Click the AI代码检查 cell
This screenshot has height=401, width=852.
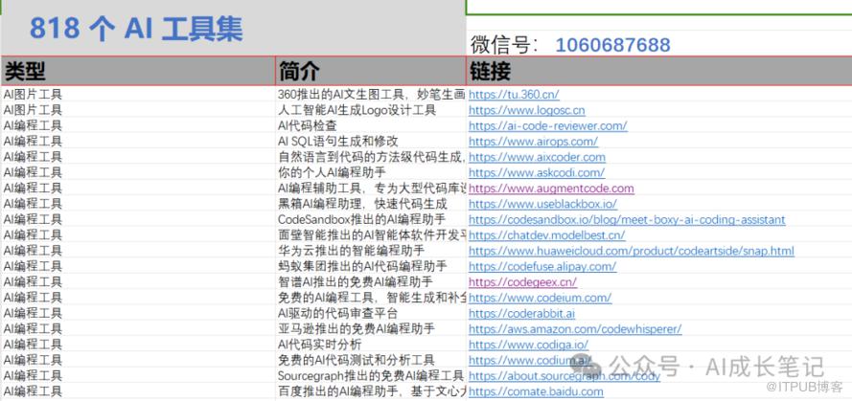371,126
